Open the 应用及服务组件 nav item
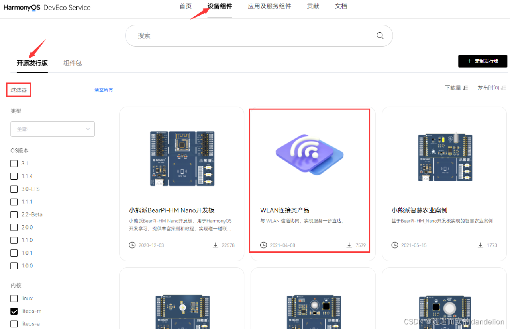510x329 pixels. [269, 6]
